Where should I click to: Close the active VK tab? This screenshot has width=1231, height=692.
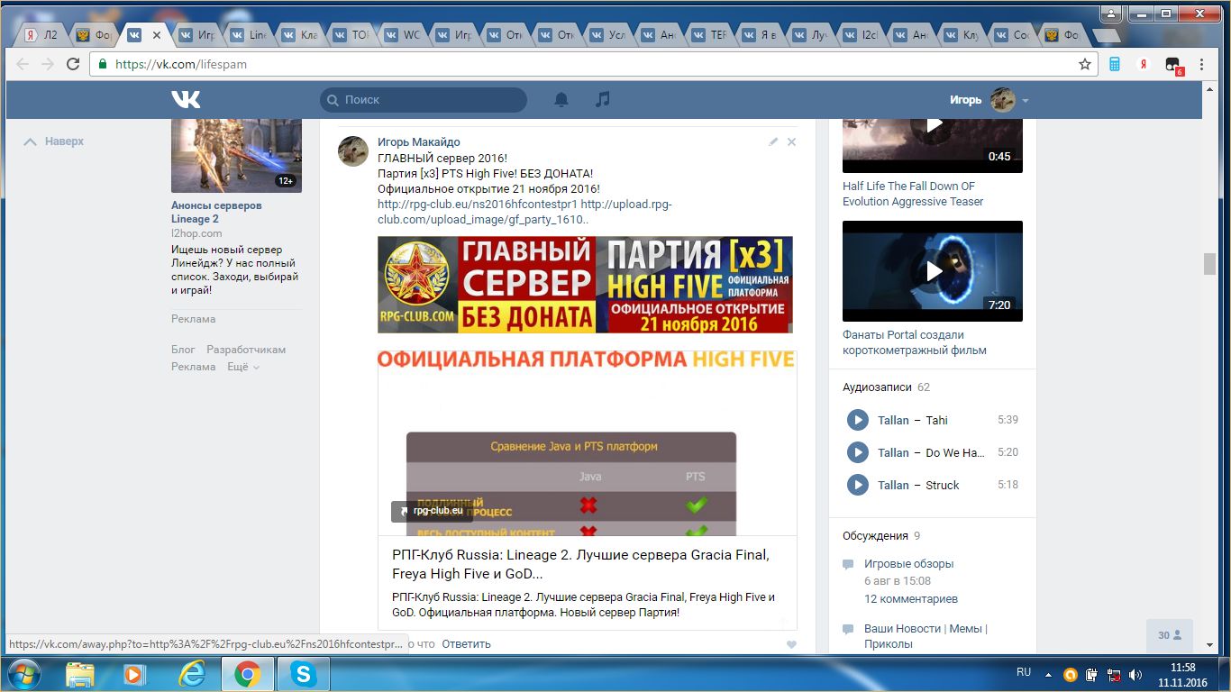(157, 35)
